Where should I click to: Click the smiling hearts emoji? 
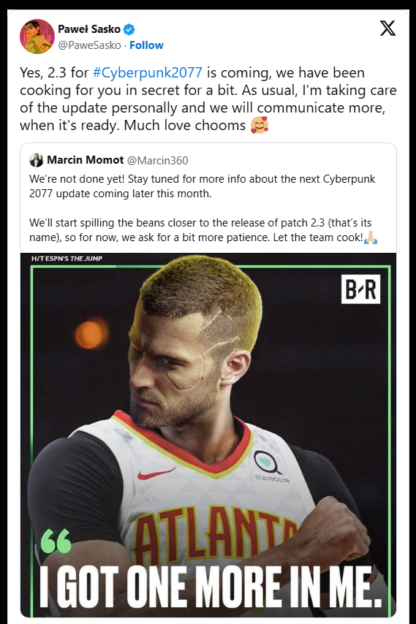coord(259,125)
